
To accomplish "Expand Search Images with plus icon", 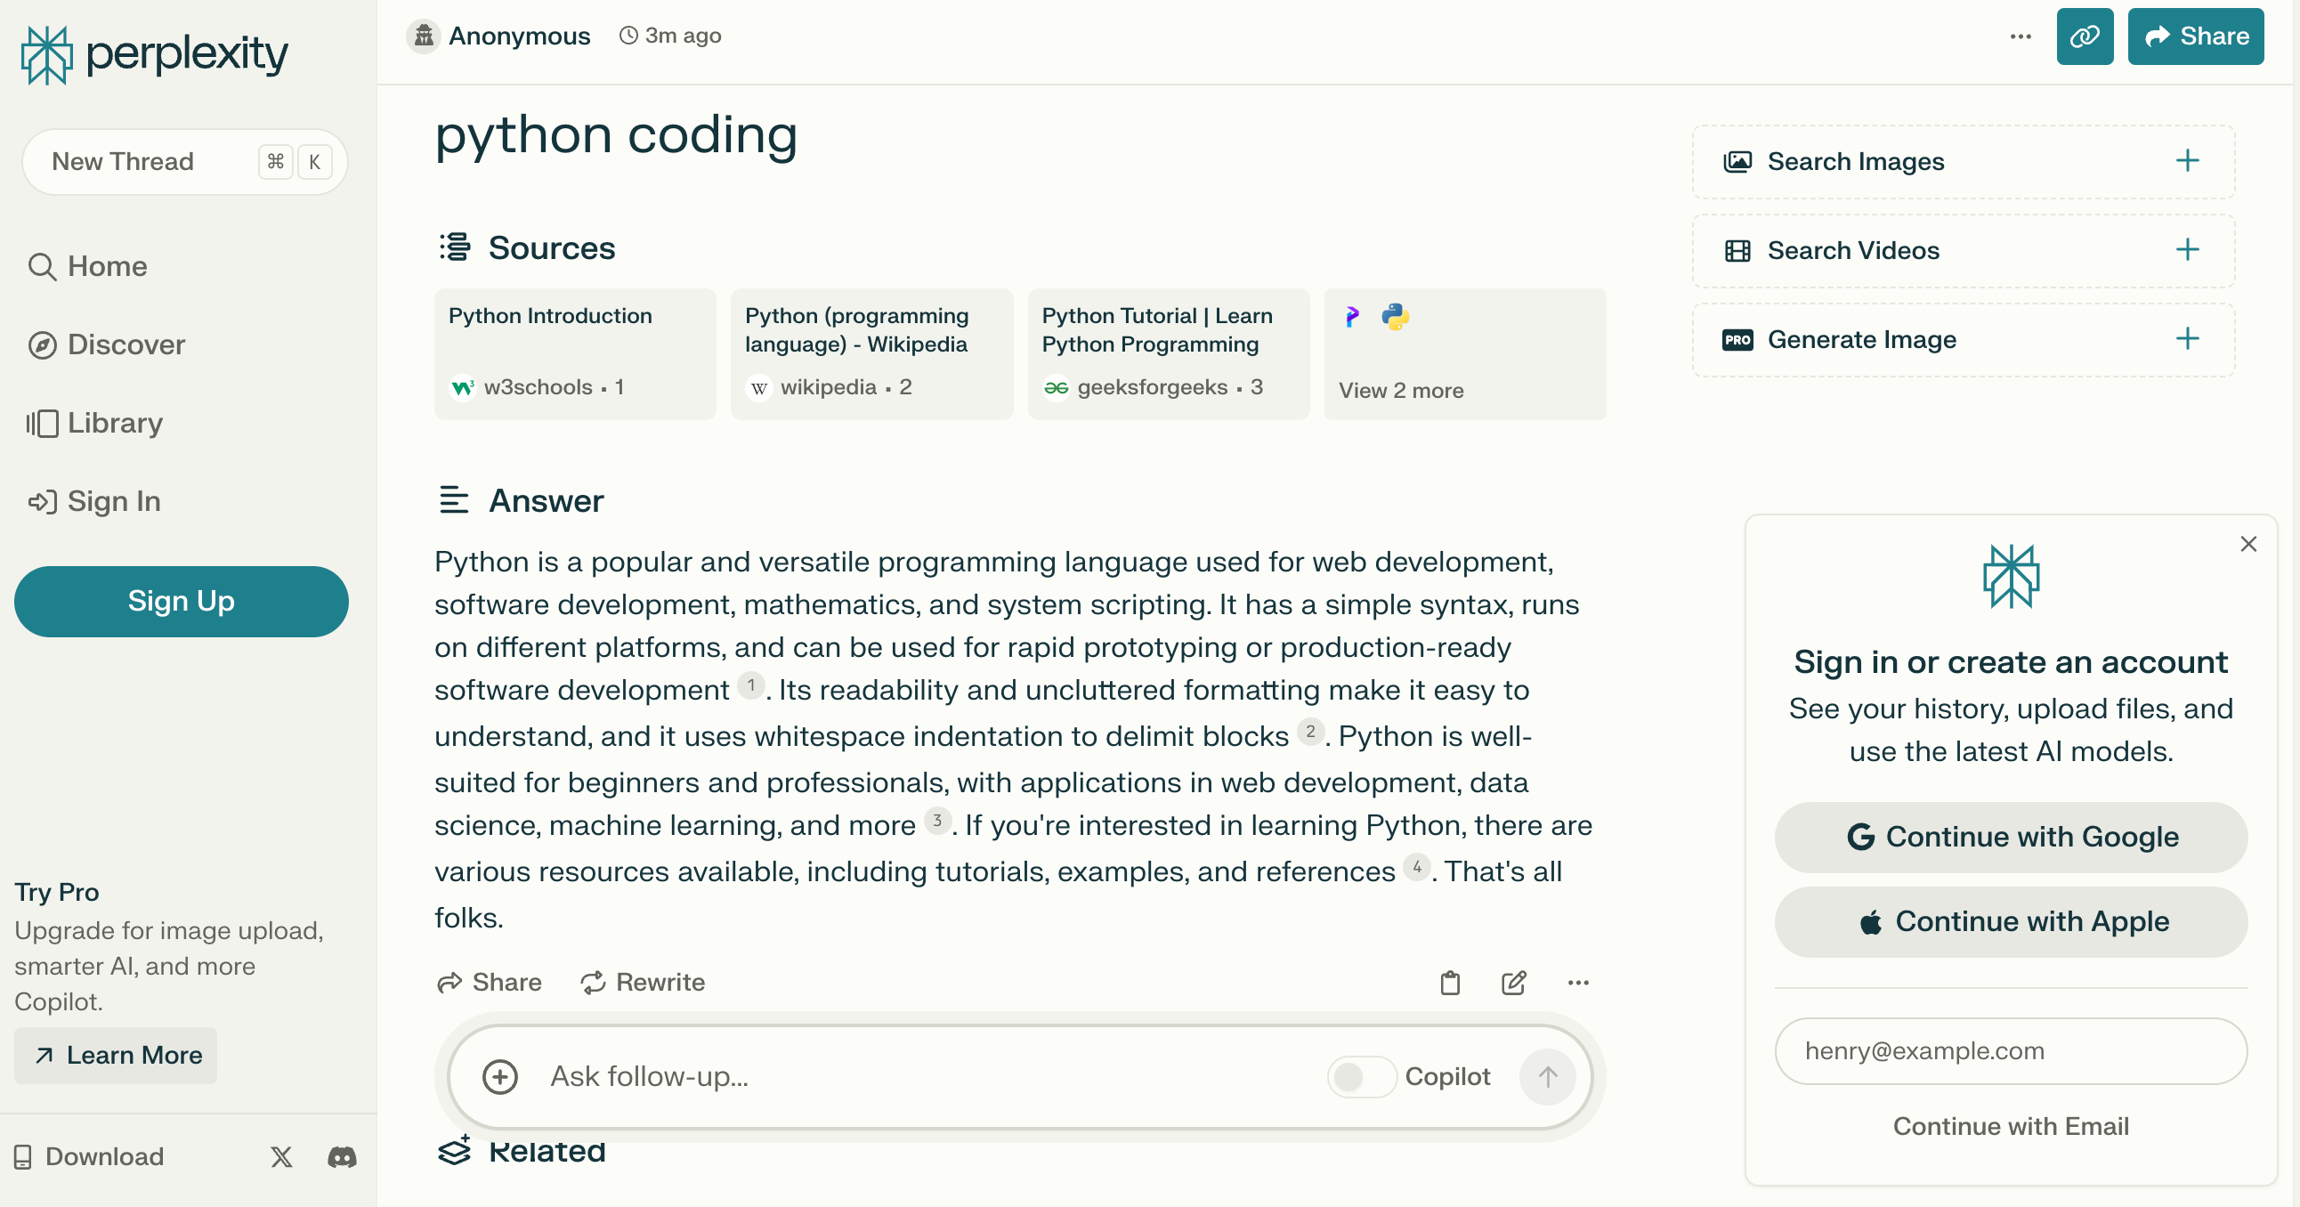I will (x=2188, y=161).
